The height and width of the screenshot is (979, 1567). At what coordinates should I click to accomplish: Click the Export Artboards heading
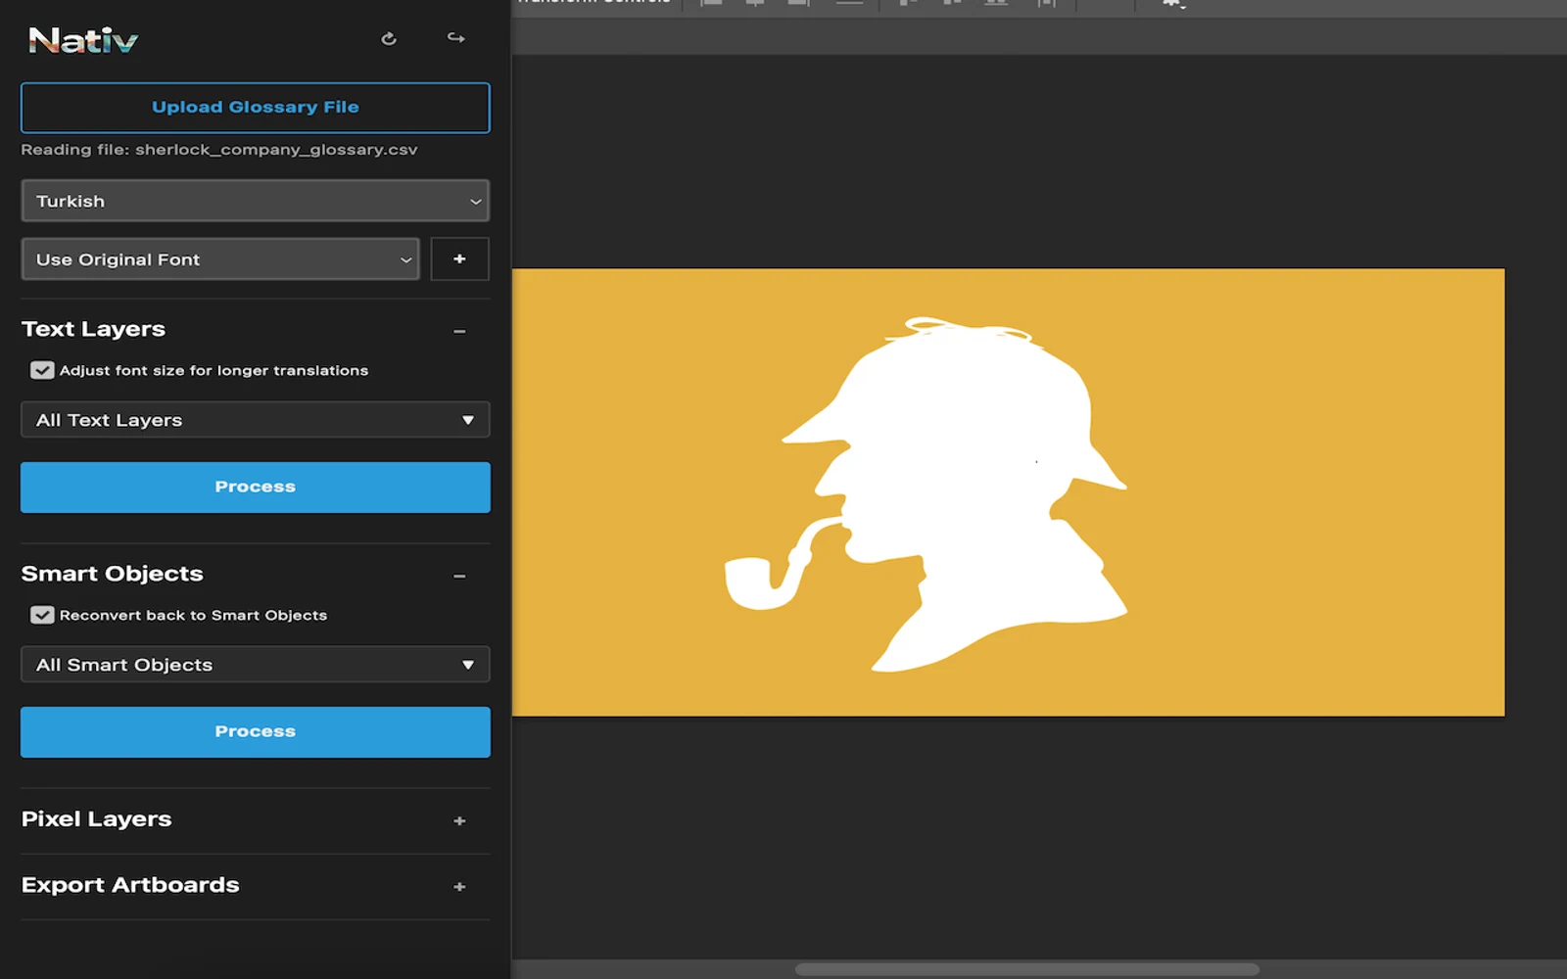130,885
